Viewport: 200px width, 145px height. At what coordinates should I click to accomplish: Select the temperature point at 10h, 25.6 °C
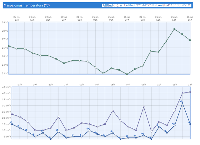tap(151, 51)
